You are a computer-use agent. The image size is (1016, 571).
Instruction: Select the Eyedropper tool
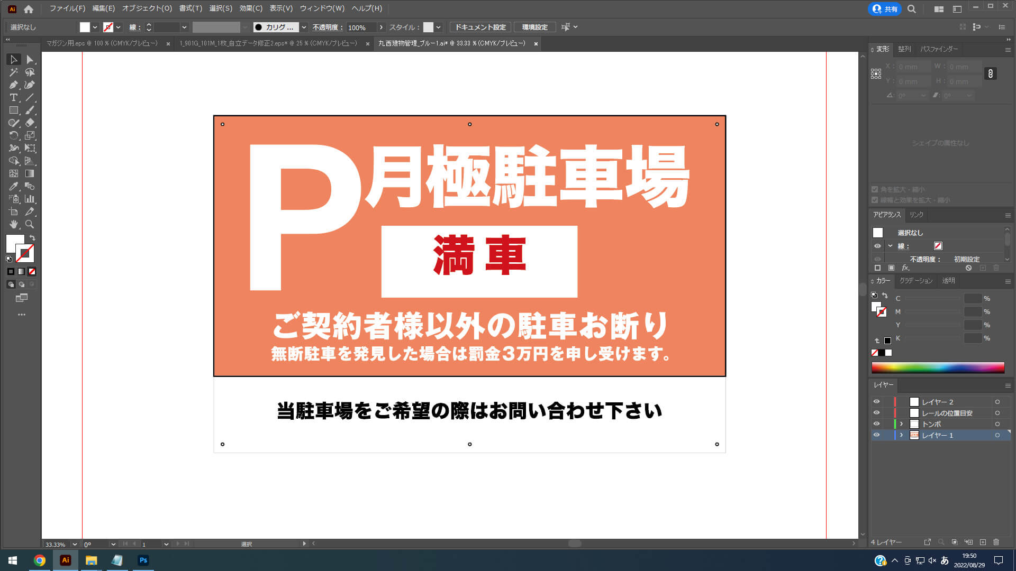(x=14, y=187)
